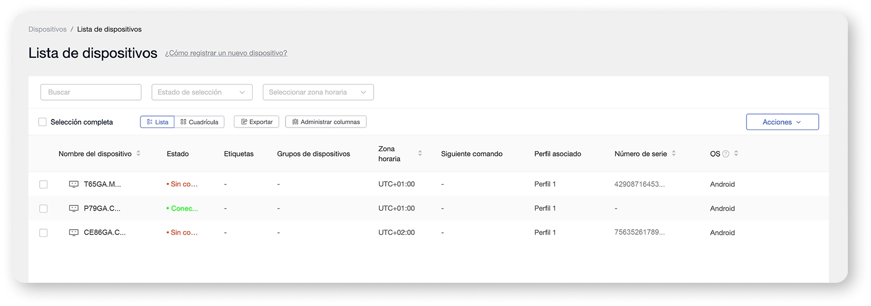
Task: Open Administrar columnas settings
Action: coord(326,122)
